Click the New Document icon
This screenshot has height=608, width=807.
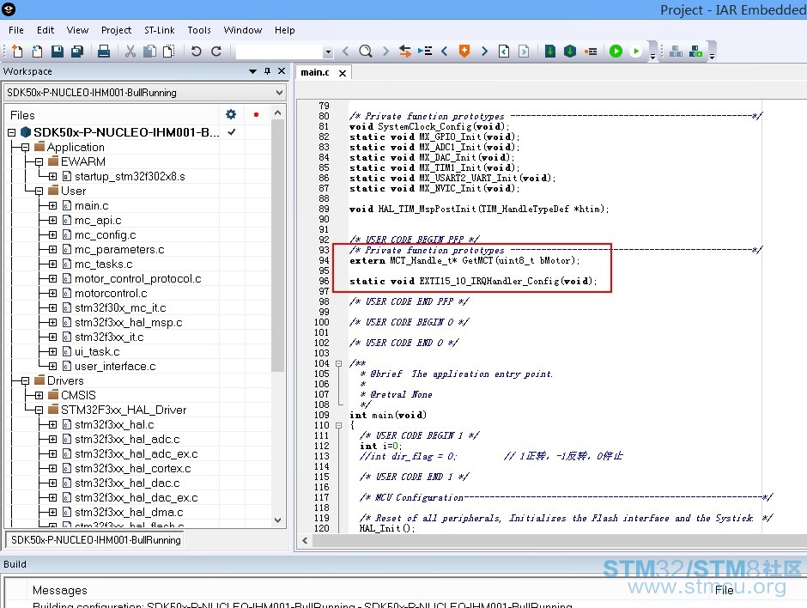tap(17, 51)
